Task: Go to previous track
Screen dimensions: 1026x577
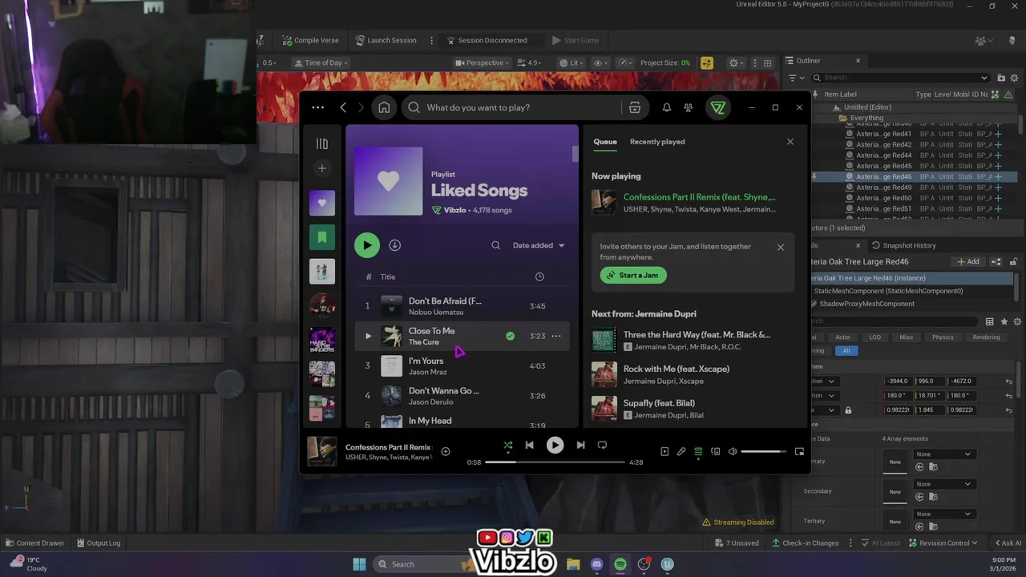Action: click(x=529, y=445)
